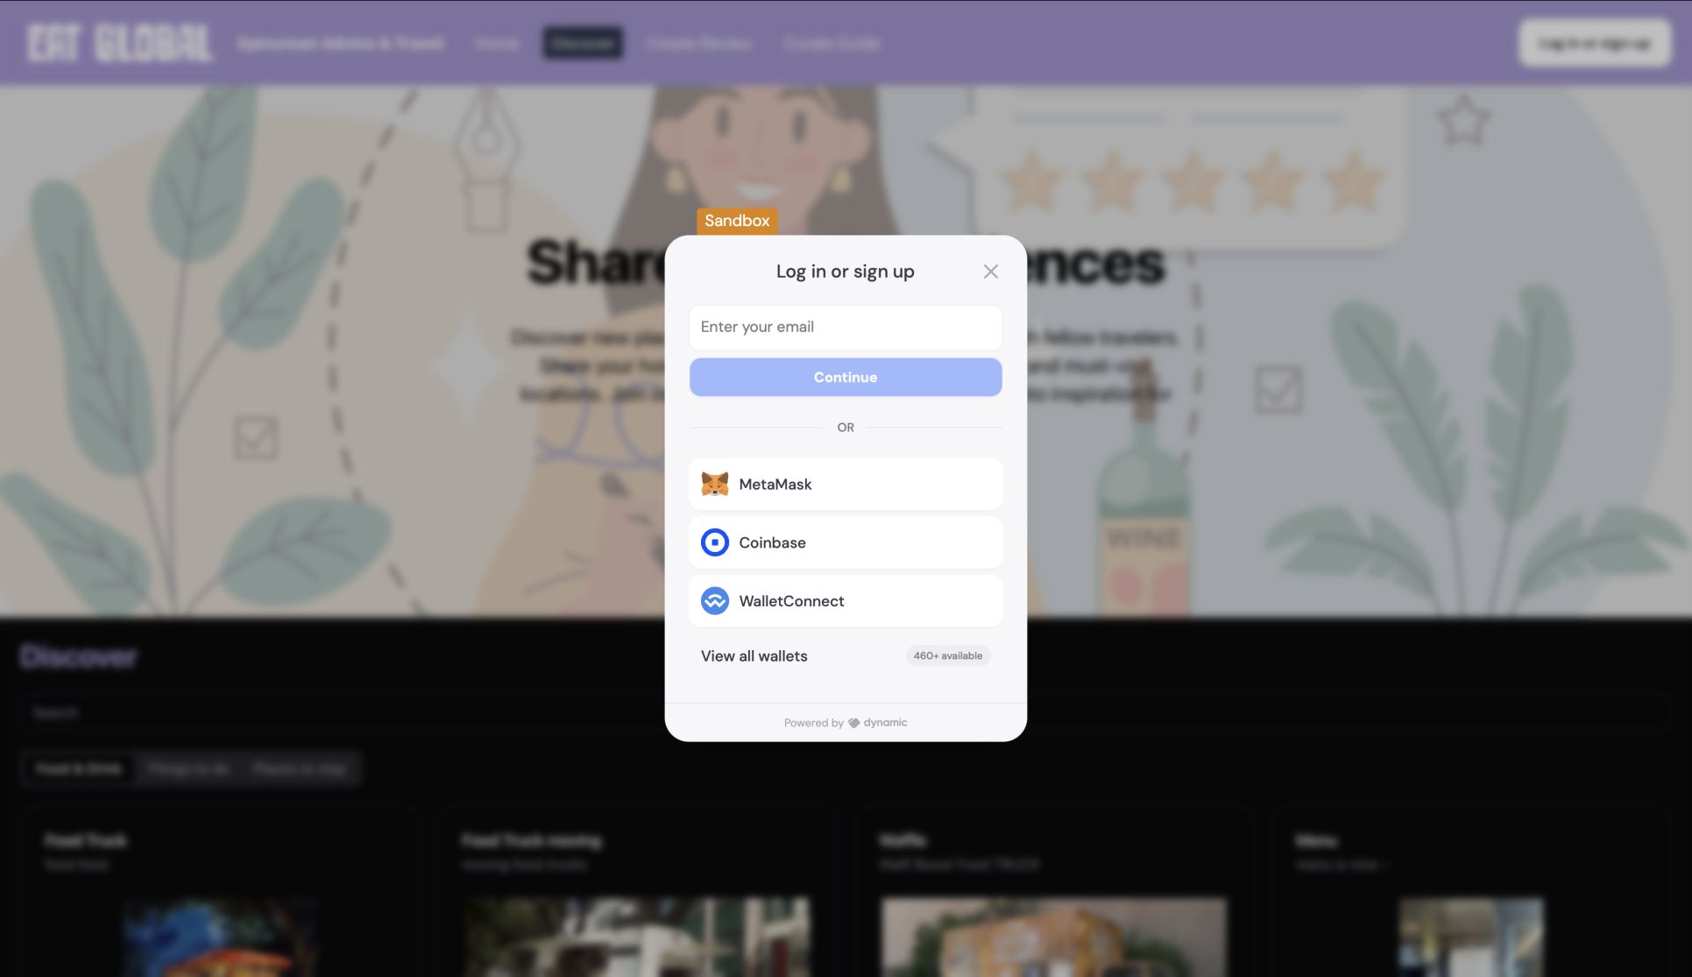The height and width of the screenshot is (977, 1692).
Task: Click the waffle food truck thumbnail image
Action: click(x=1054, y=937)
